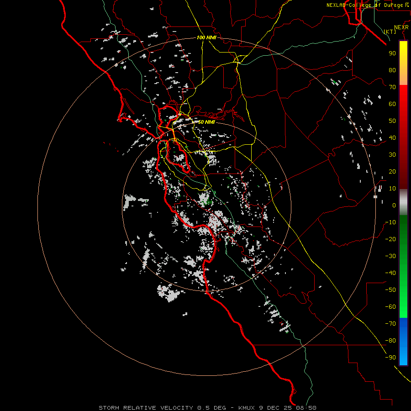
Task: Click the -40 value on the velocity scale
Action: (390, 273)
